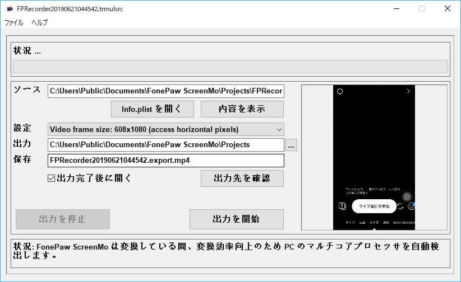Click the settings gear icon in the preview
This screenshot has width=461, height=282.
340,91
